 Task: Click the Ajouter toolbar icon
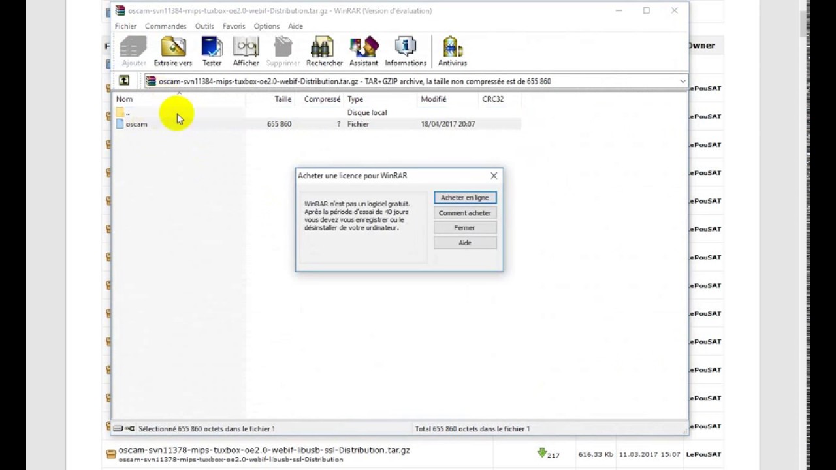pyautogui.click(x=134, y=52)
